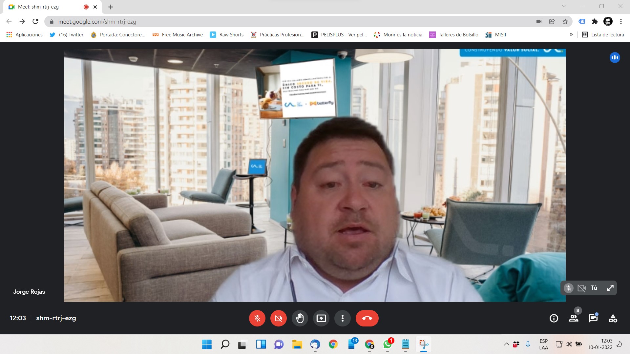Click the Present now screen-share icon
Viewport: 630px width, 354px height.
(321, 318)
